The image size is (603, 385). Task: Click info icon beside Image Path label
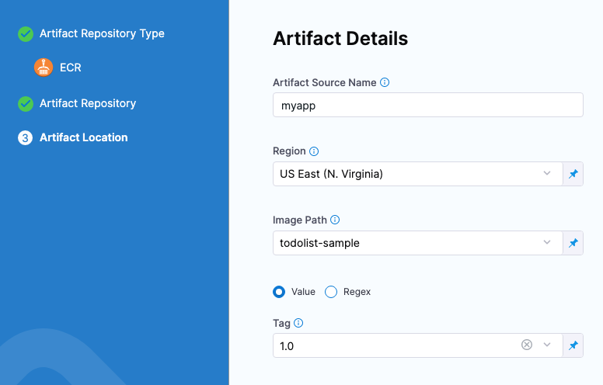[335, 220]
